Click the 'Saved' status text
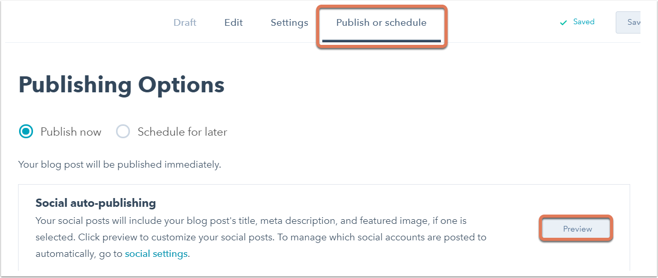 click(x=584, y=22)
